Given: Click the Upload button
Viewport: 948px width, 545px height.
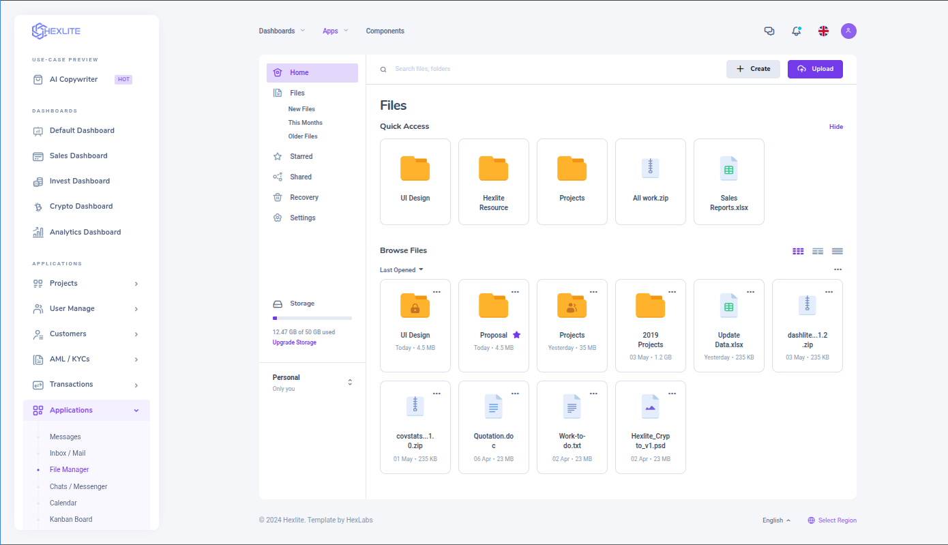Looking at the screenshot, I should [x=815, y=69].
